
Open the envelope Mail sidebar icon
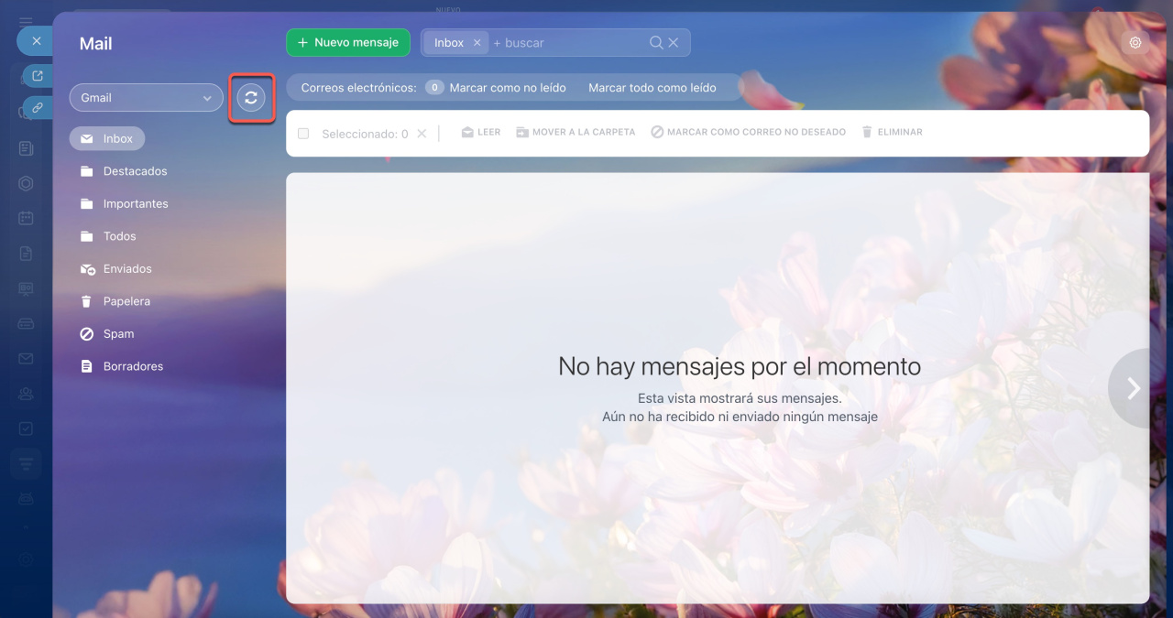coord(26,358)
